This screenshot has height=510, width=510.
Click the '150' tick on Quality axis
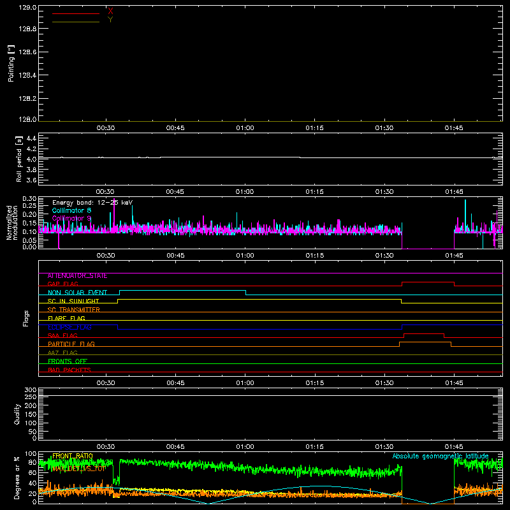(31, 414)
